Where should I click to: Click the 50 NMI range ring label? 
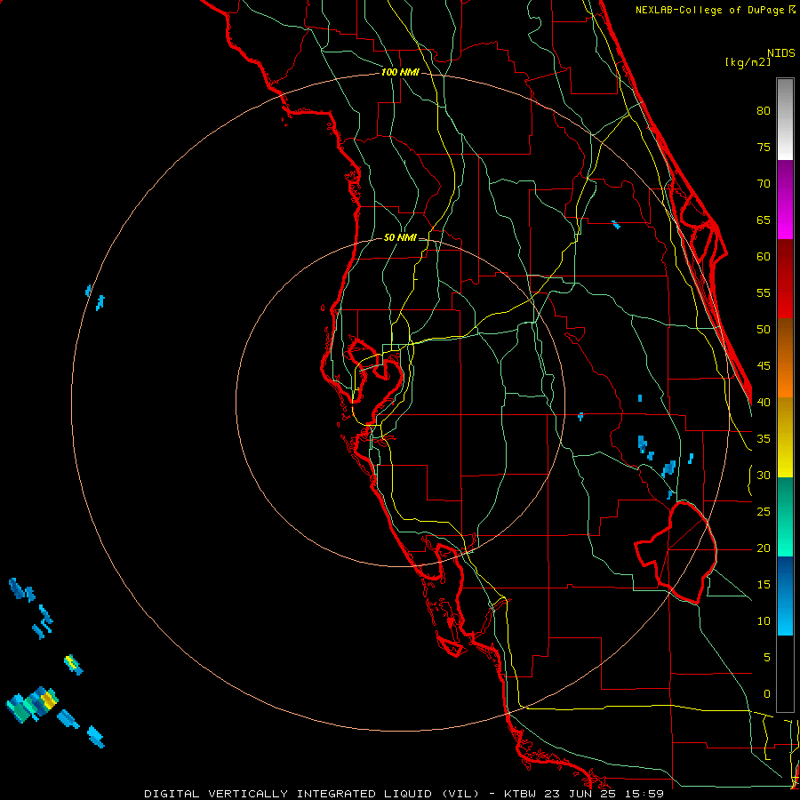click(x=399, y=237)
